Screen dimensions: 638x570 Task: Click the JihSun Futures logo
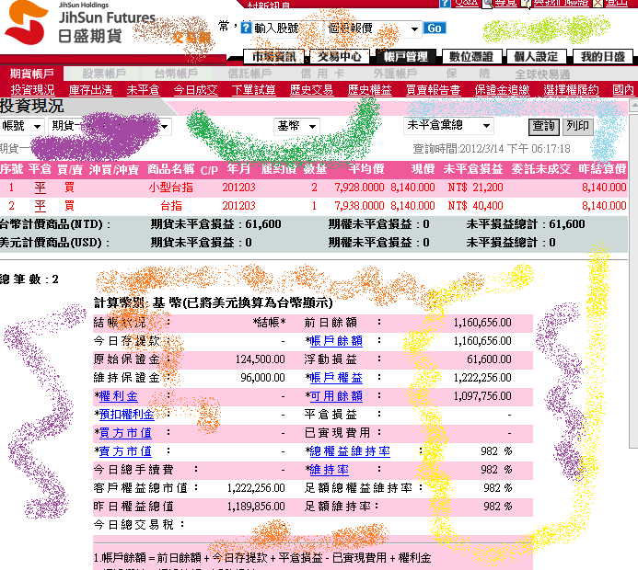pyautogui.click(x=80, y=25)
